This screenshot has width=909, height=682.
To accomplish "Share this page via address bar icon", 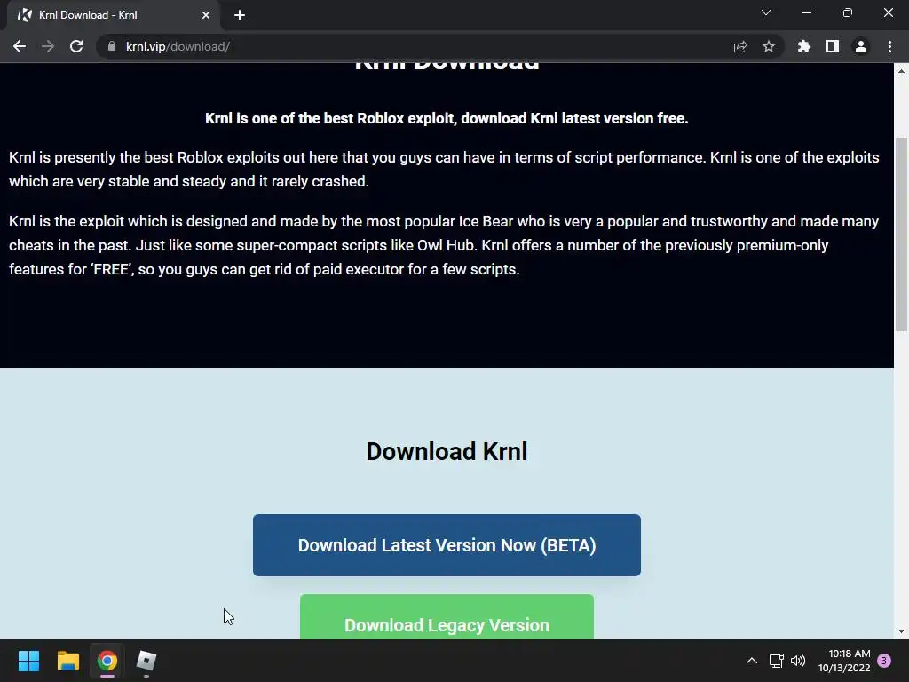I will 740,46.
